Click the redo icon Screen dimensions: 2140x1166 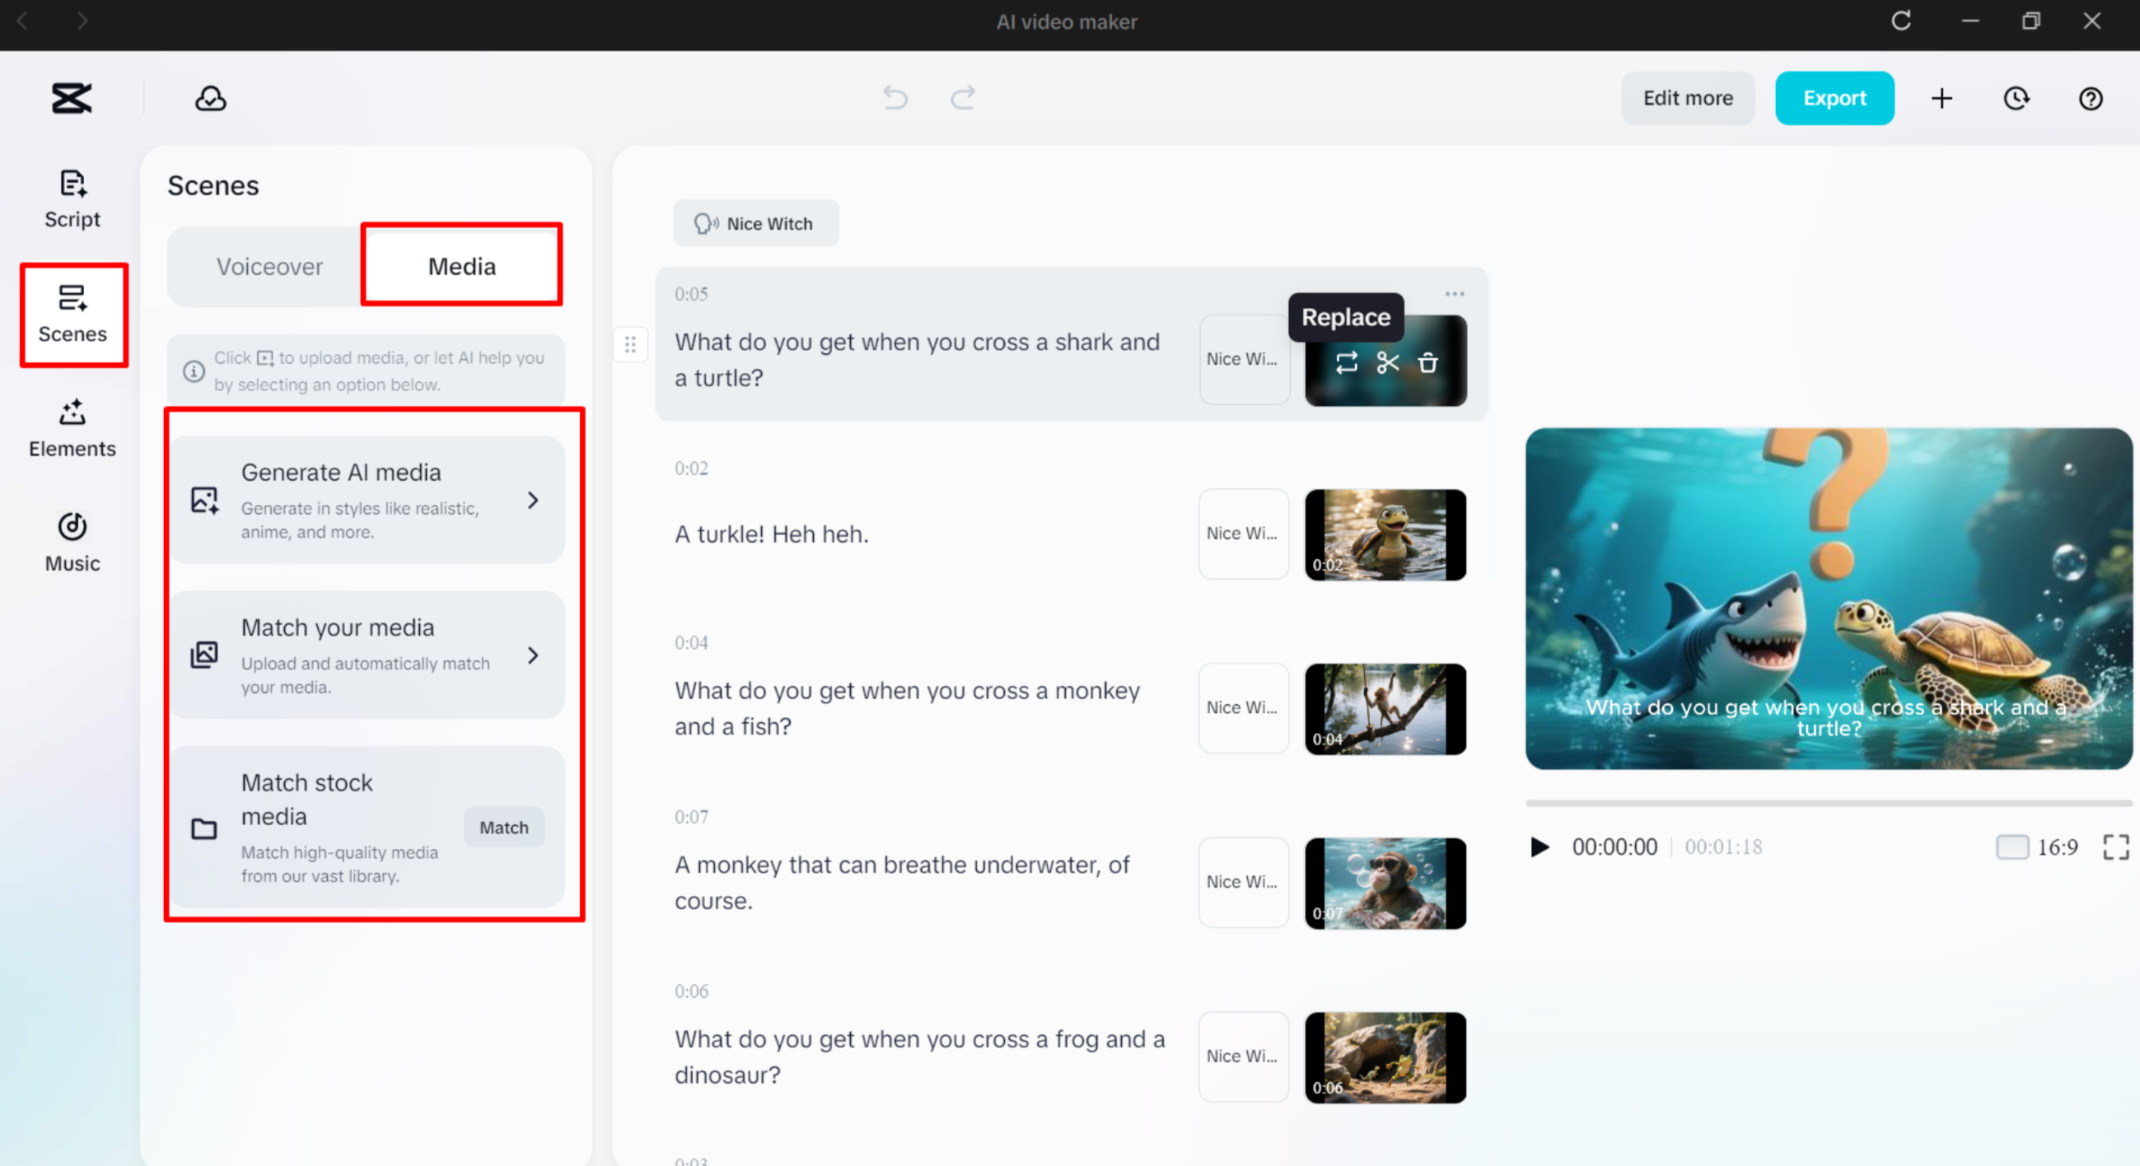[x=963, y=98]
